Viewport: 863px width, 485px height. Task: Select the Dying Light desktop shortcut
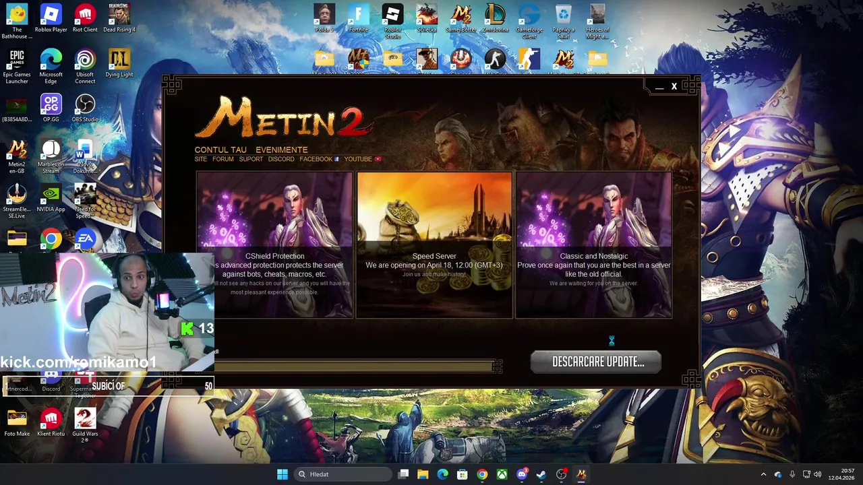tap(119, 64)
